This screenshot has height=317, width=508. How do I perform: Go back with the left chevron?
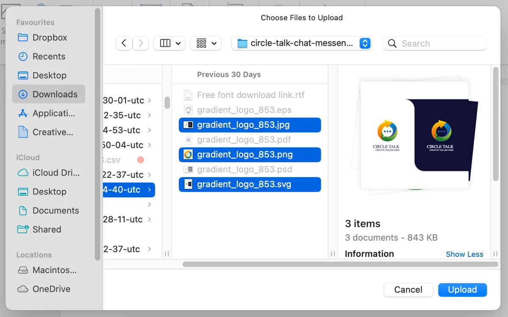(x=124, y=43)
